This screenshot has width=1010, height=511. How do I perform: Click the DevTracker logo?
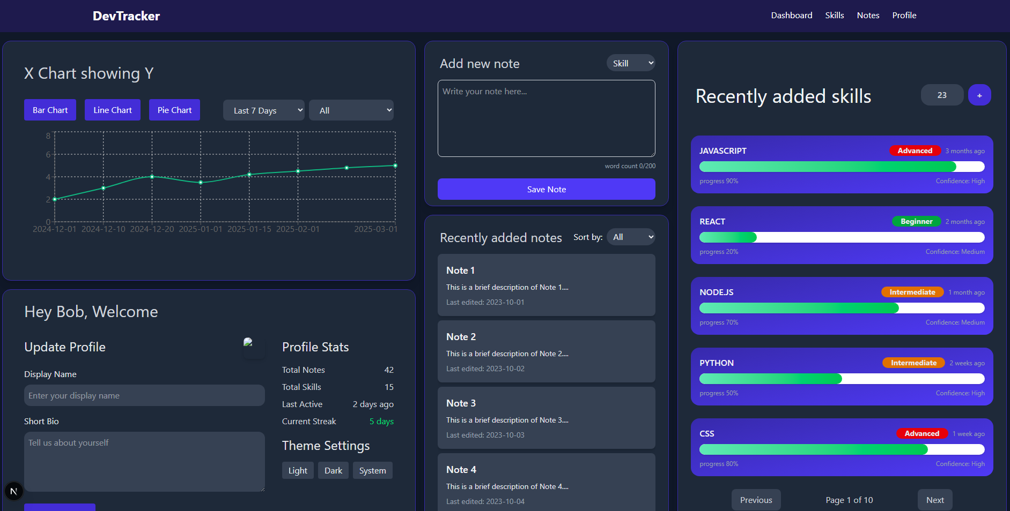(126, 16)
